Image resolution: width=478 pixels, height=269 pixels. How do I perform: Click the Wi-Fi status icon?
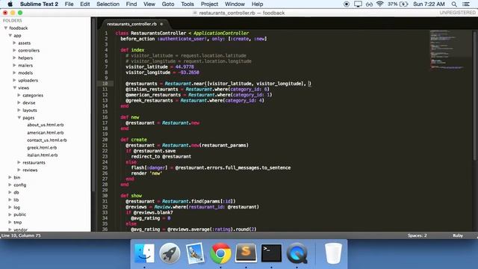pyautogui.click(x=379, y=4)
